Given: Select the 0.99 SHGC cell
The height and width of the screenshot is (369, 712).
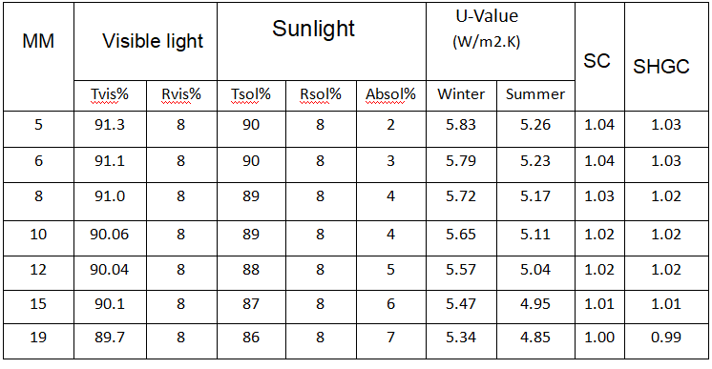Looking at the screenshot, I should (666, 341).
